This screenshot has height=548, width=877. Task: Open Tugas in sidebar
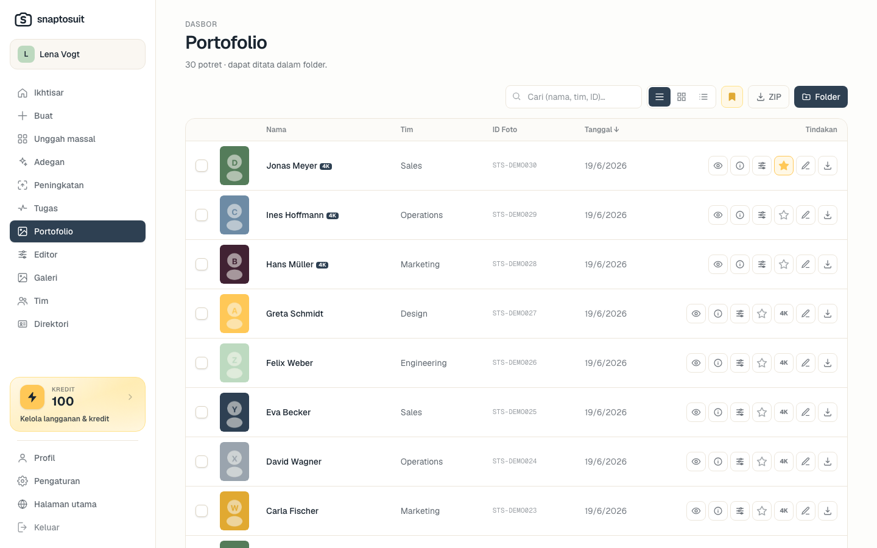(77, 208)
